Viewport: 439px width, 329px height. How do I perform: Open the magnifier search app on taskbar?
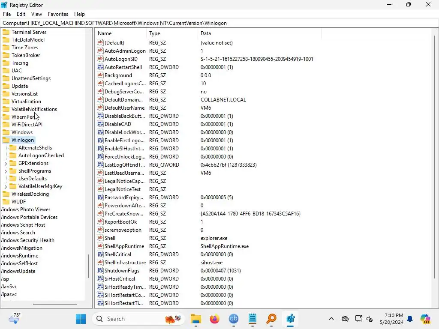click(x=271, y=319)
